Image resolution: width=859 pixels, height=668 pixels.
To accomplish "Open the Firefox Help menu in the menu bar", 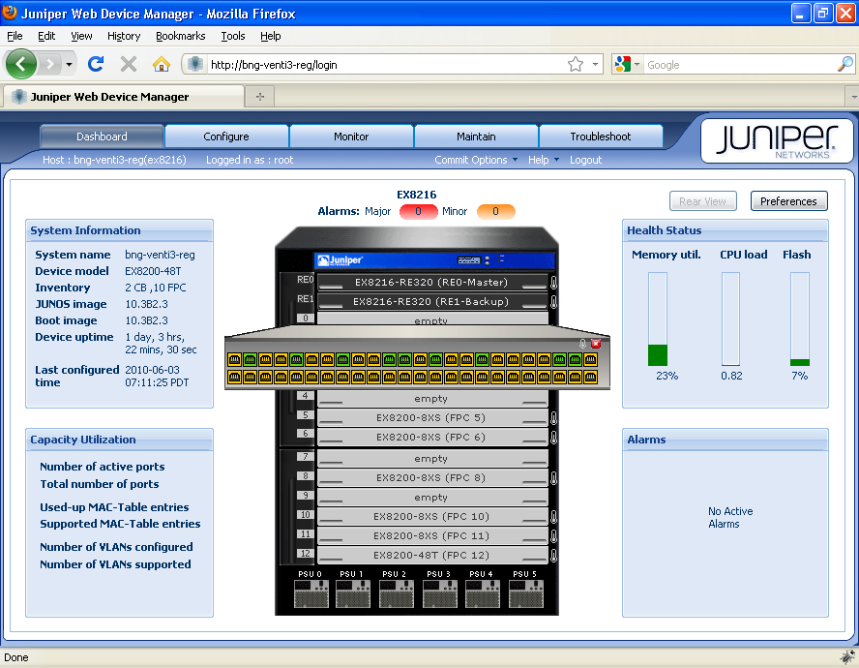I will [271, 36].
